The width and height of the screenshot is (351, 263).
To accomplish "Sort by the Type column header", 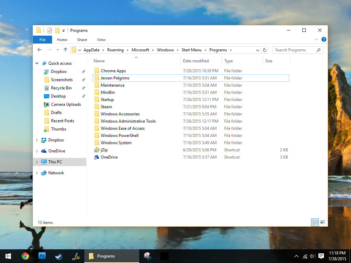I will [x=242, y=61].
